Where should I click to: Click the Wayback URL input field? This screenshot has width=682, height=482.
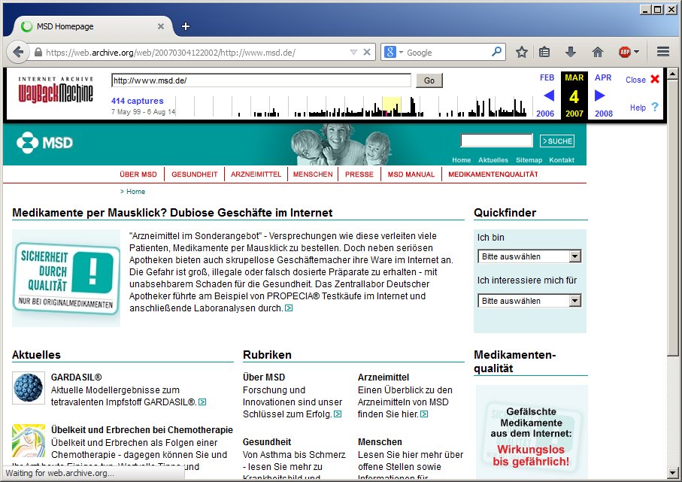[261, 80]
